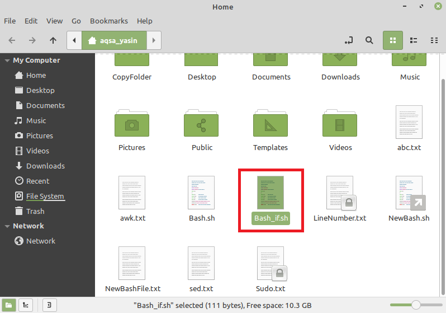Click the zoom slider in status bar

click(x=416, y=305)
